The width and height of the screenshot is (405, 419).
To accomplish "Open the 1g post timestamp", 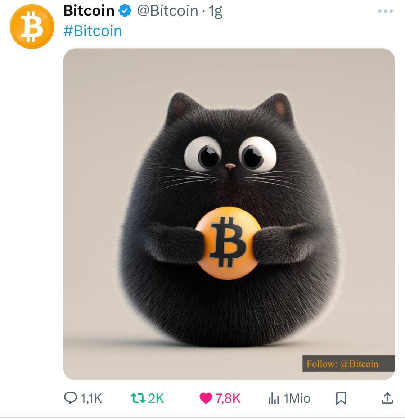I will click(215, 12).
